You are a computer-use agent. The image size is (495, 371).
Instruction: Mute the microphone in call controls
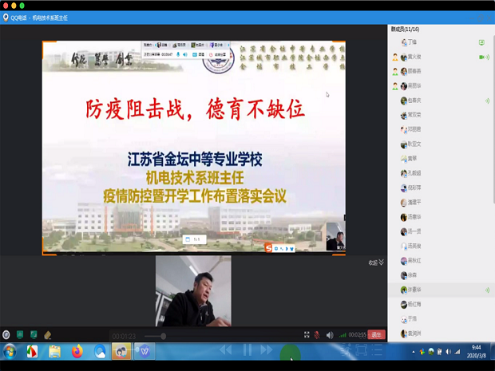pyautogui.click(x=317, y=335)
